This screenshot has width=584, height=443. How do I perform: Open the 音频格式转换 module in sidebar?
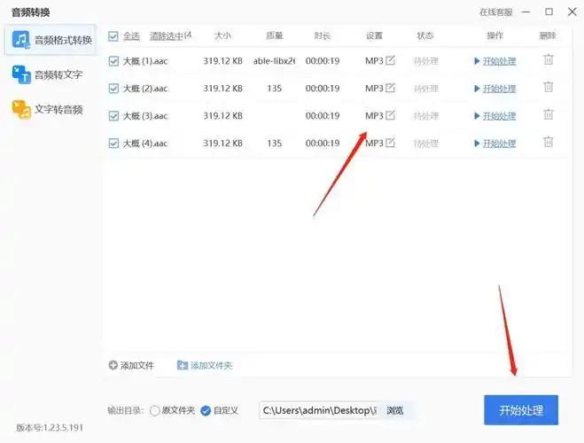(51, 40)
